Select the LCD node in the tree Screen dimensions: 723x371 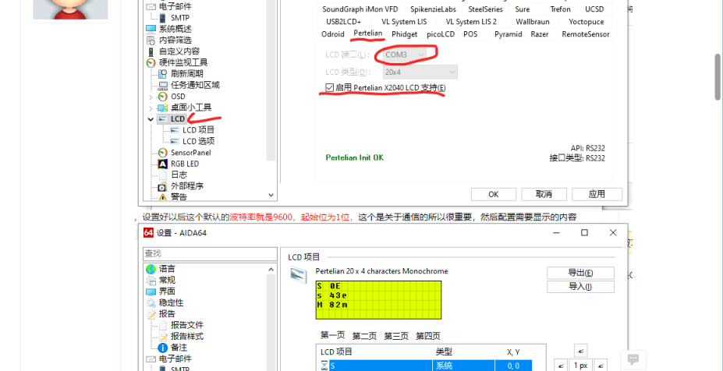178,119
